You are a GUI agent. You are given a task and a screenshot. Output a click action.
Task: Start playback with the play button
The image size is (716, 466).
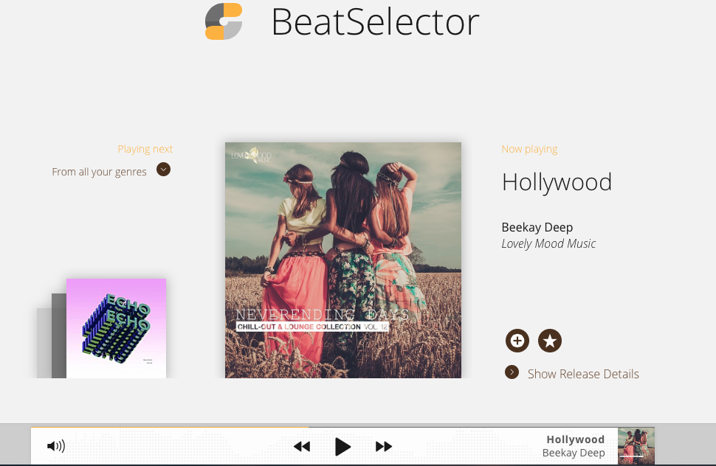tap(342, 446)
